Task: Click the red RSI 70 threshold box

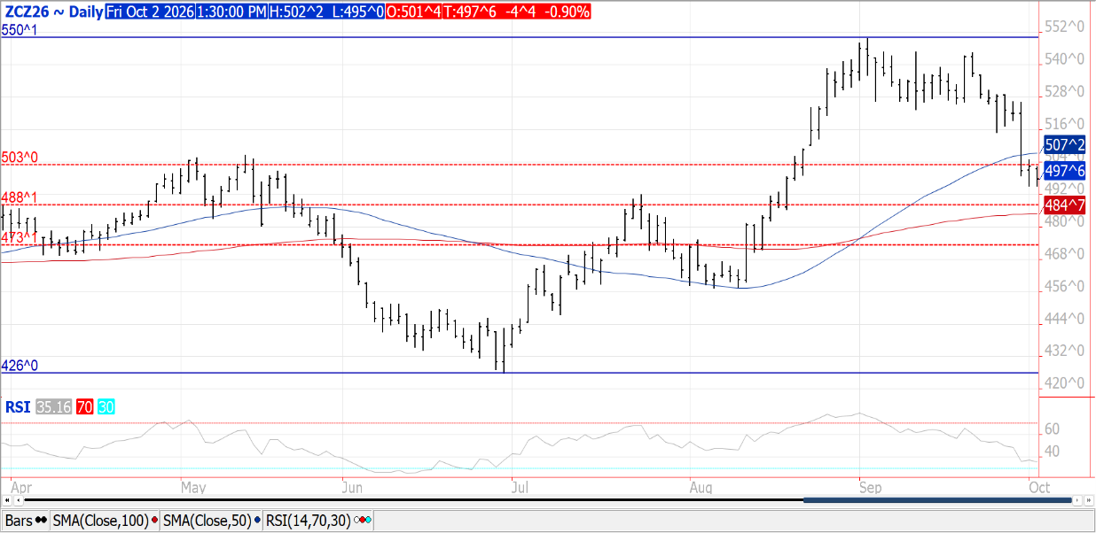Action: coord(85,407)
